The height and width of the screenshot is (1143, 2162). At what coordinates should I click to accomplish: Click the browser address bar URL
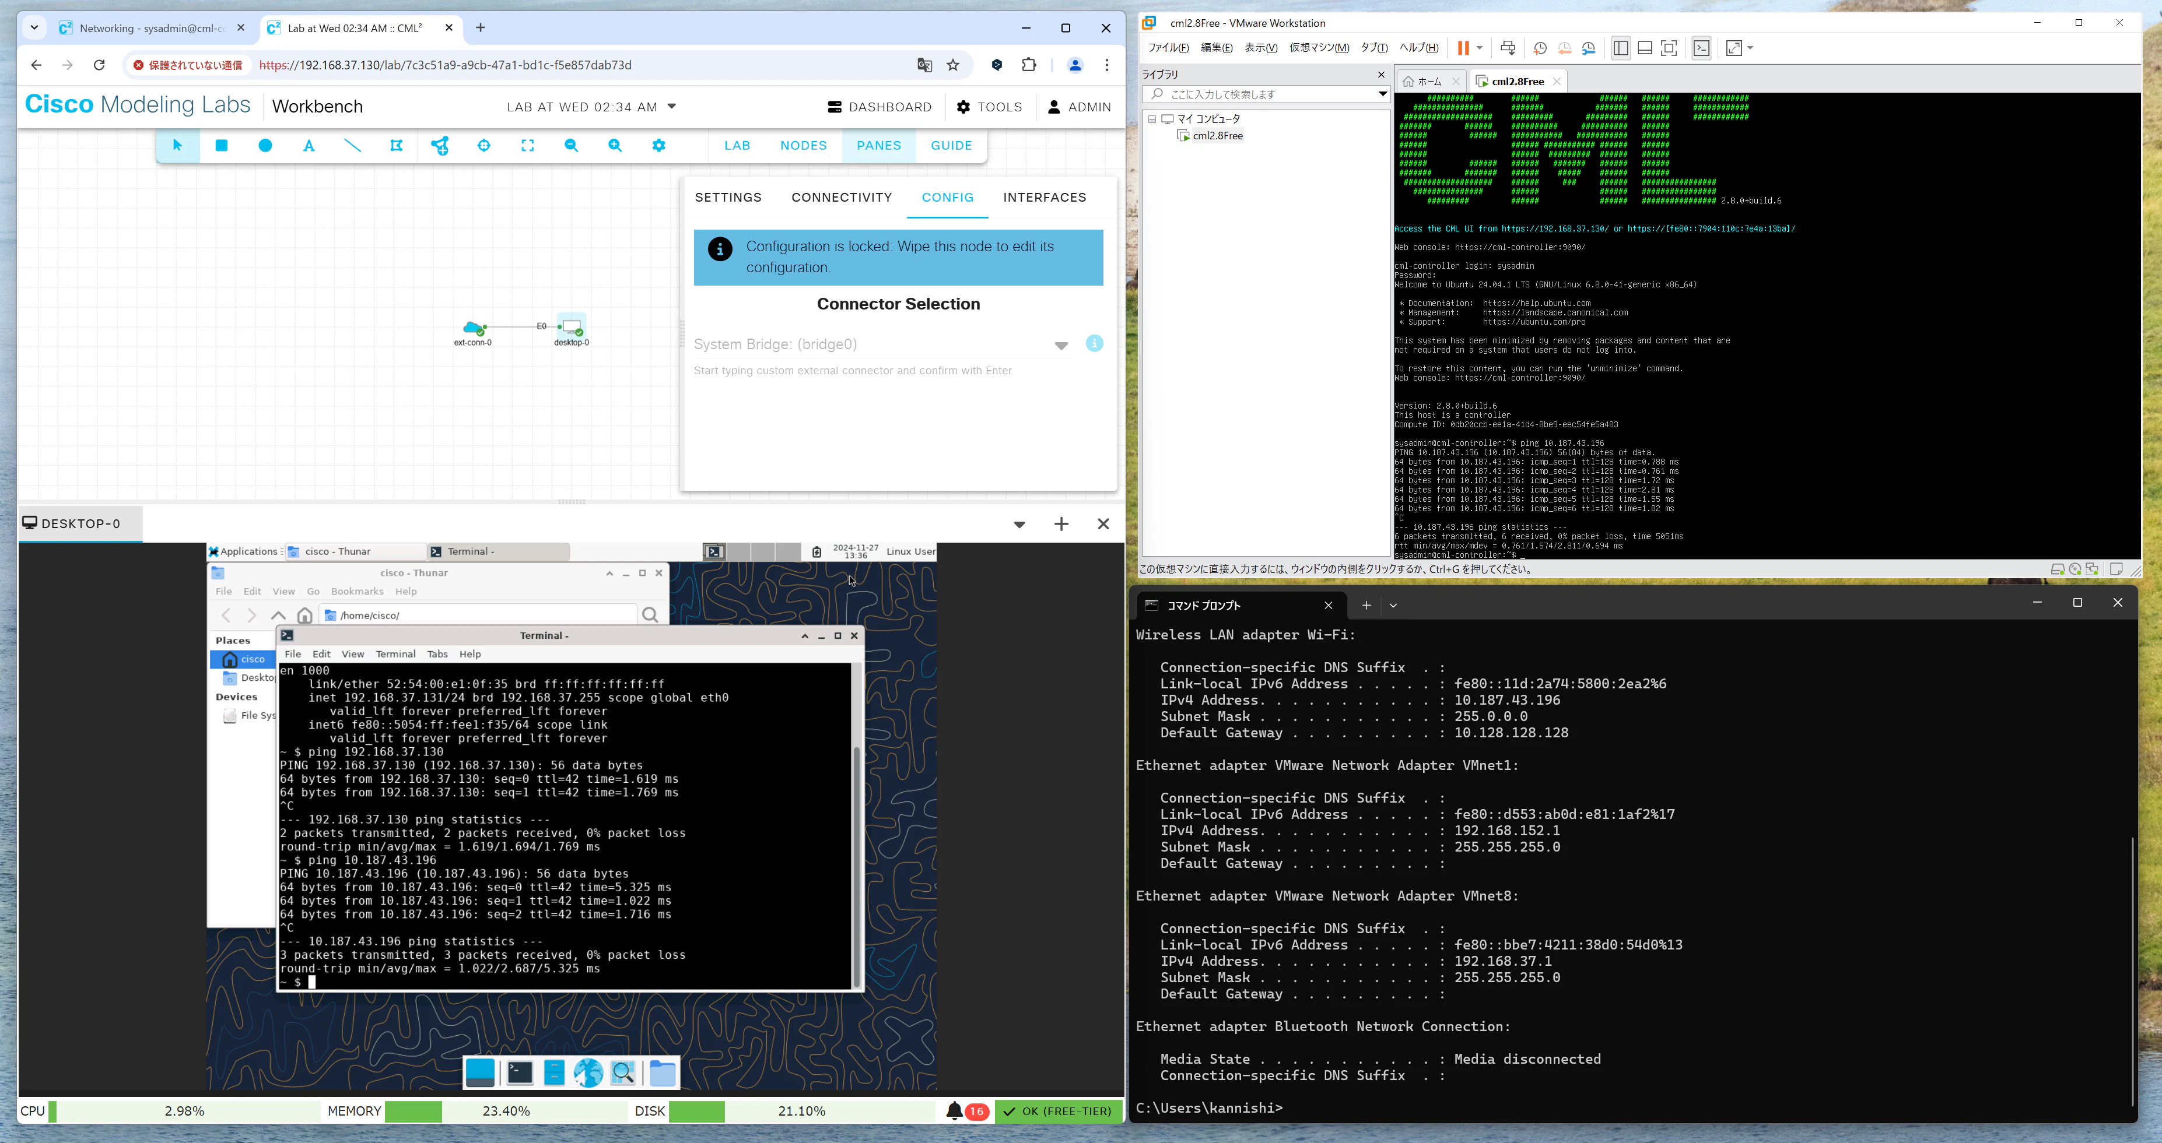coord(446,65)
